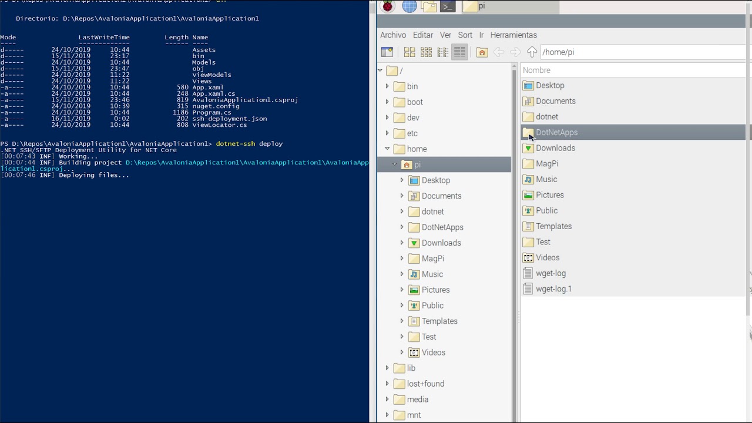
Task: Switch to icon view
Action: pos(409,52)
